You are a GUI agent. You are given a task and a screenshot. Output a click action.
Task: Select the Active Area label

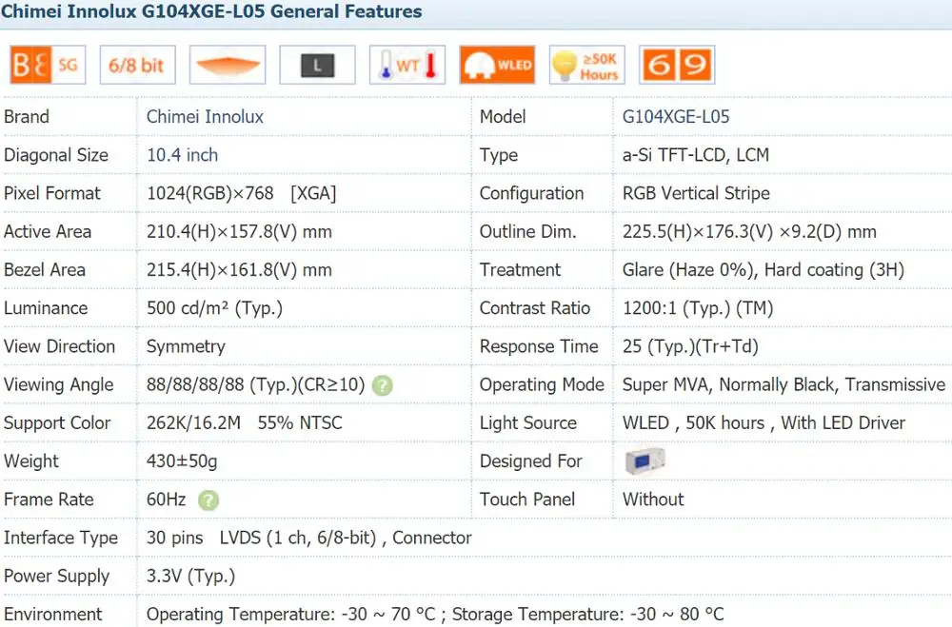(x=48, y=231)
